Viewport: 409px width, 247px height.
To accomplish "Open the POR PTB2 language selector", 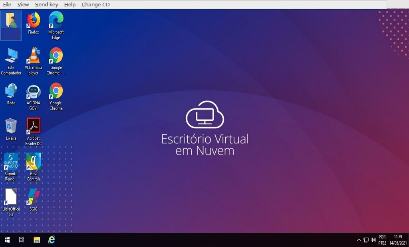I will (x=382, y=240).
